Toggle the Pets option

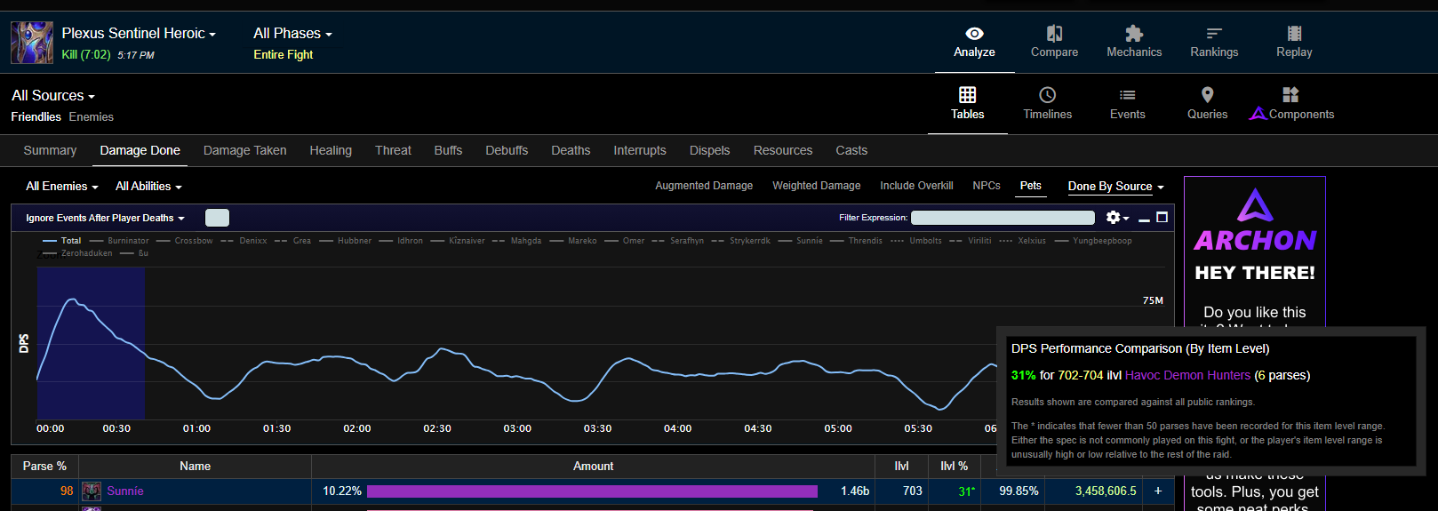click(1030, 186)
